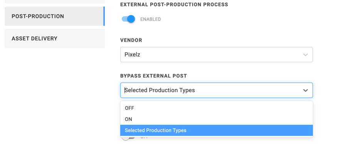Click the BYPASS EXTERNAL POST label
Viewport: 338px width, 154px height.
coord(153,76)
